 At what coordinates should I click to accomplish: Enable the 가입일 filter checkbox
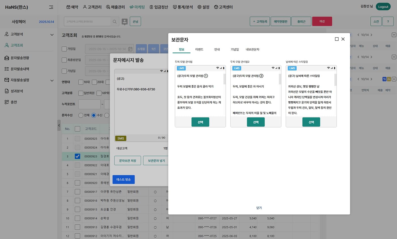(64, 49)
